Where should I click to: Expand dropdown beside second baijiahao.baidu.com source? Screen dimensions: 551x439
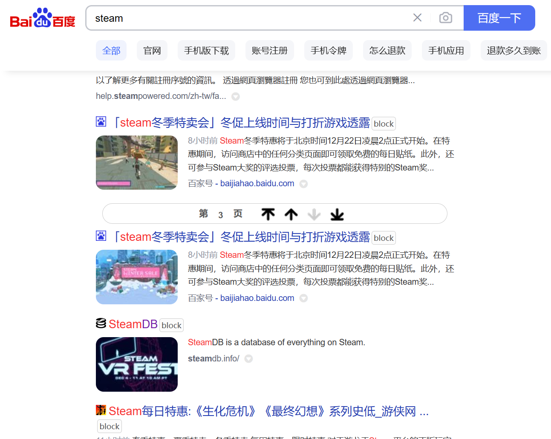point(303,298)
